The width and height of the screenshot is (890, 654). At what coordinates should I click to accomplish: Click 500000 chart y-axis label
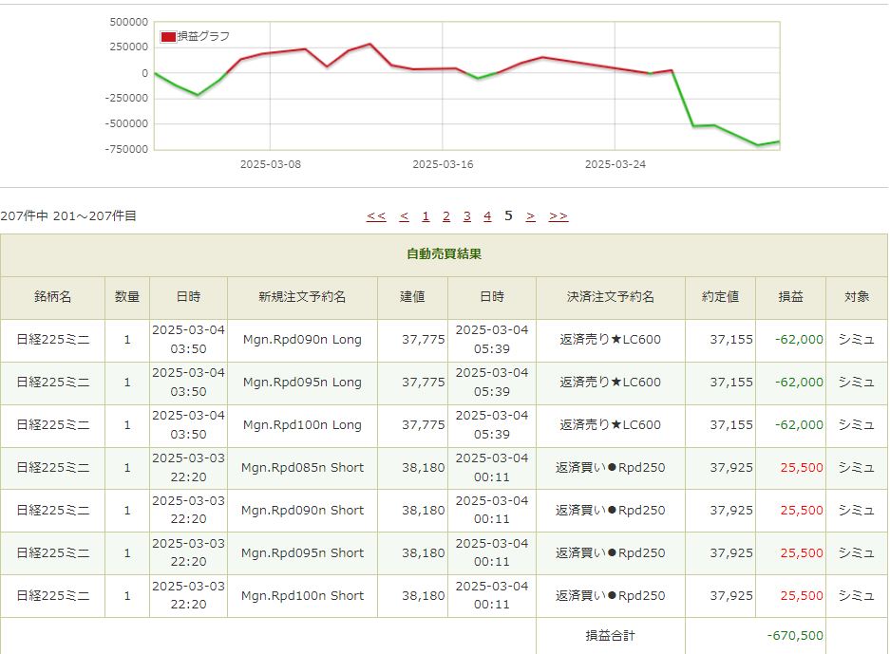coord(128,22)
